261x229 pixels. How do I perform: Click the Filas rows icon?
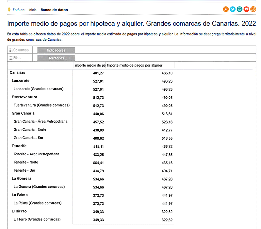[x=10, y=58]
